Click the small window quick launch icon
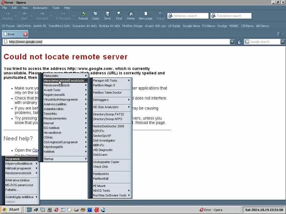This screenshot has height=214, width=286. tap(63, 210)
